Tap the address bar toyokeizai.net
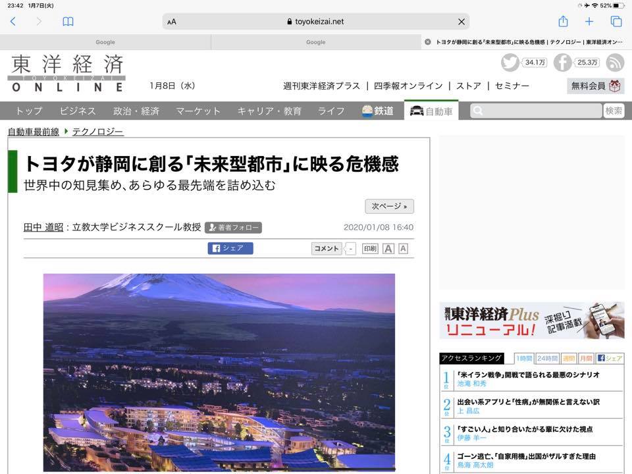Screen dimensions: 632x474 (315, 22)
